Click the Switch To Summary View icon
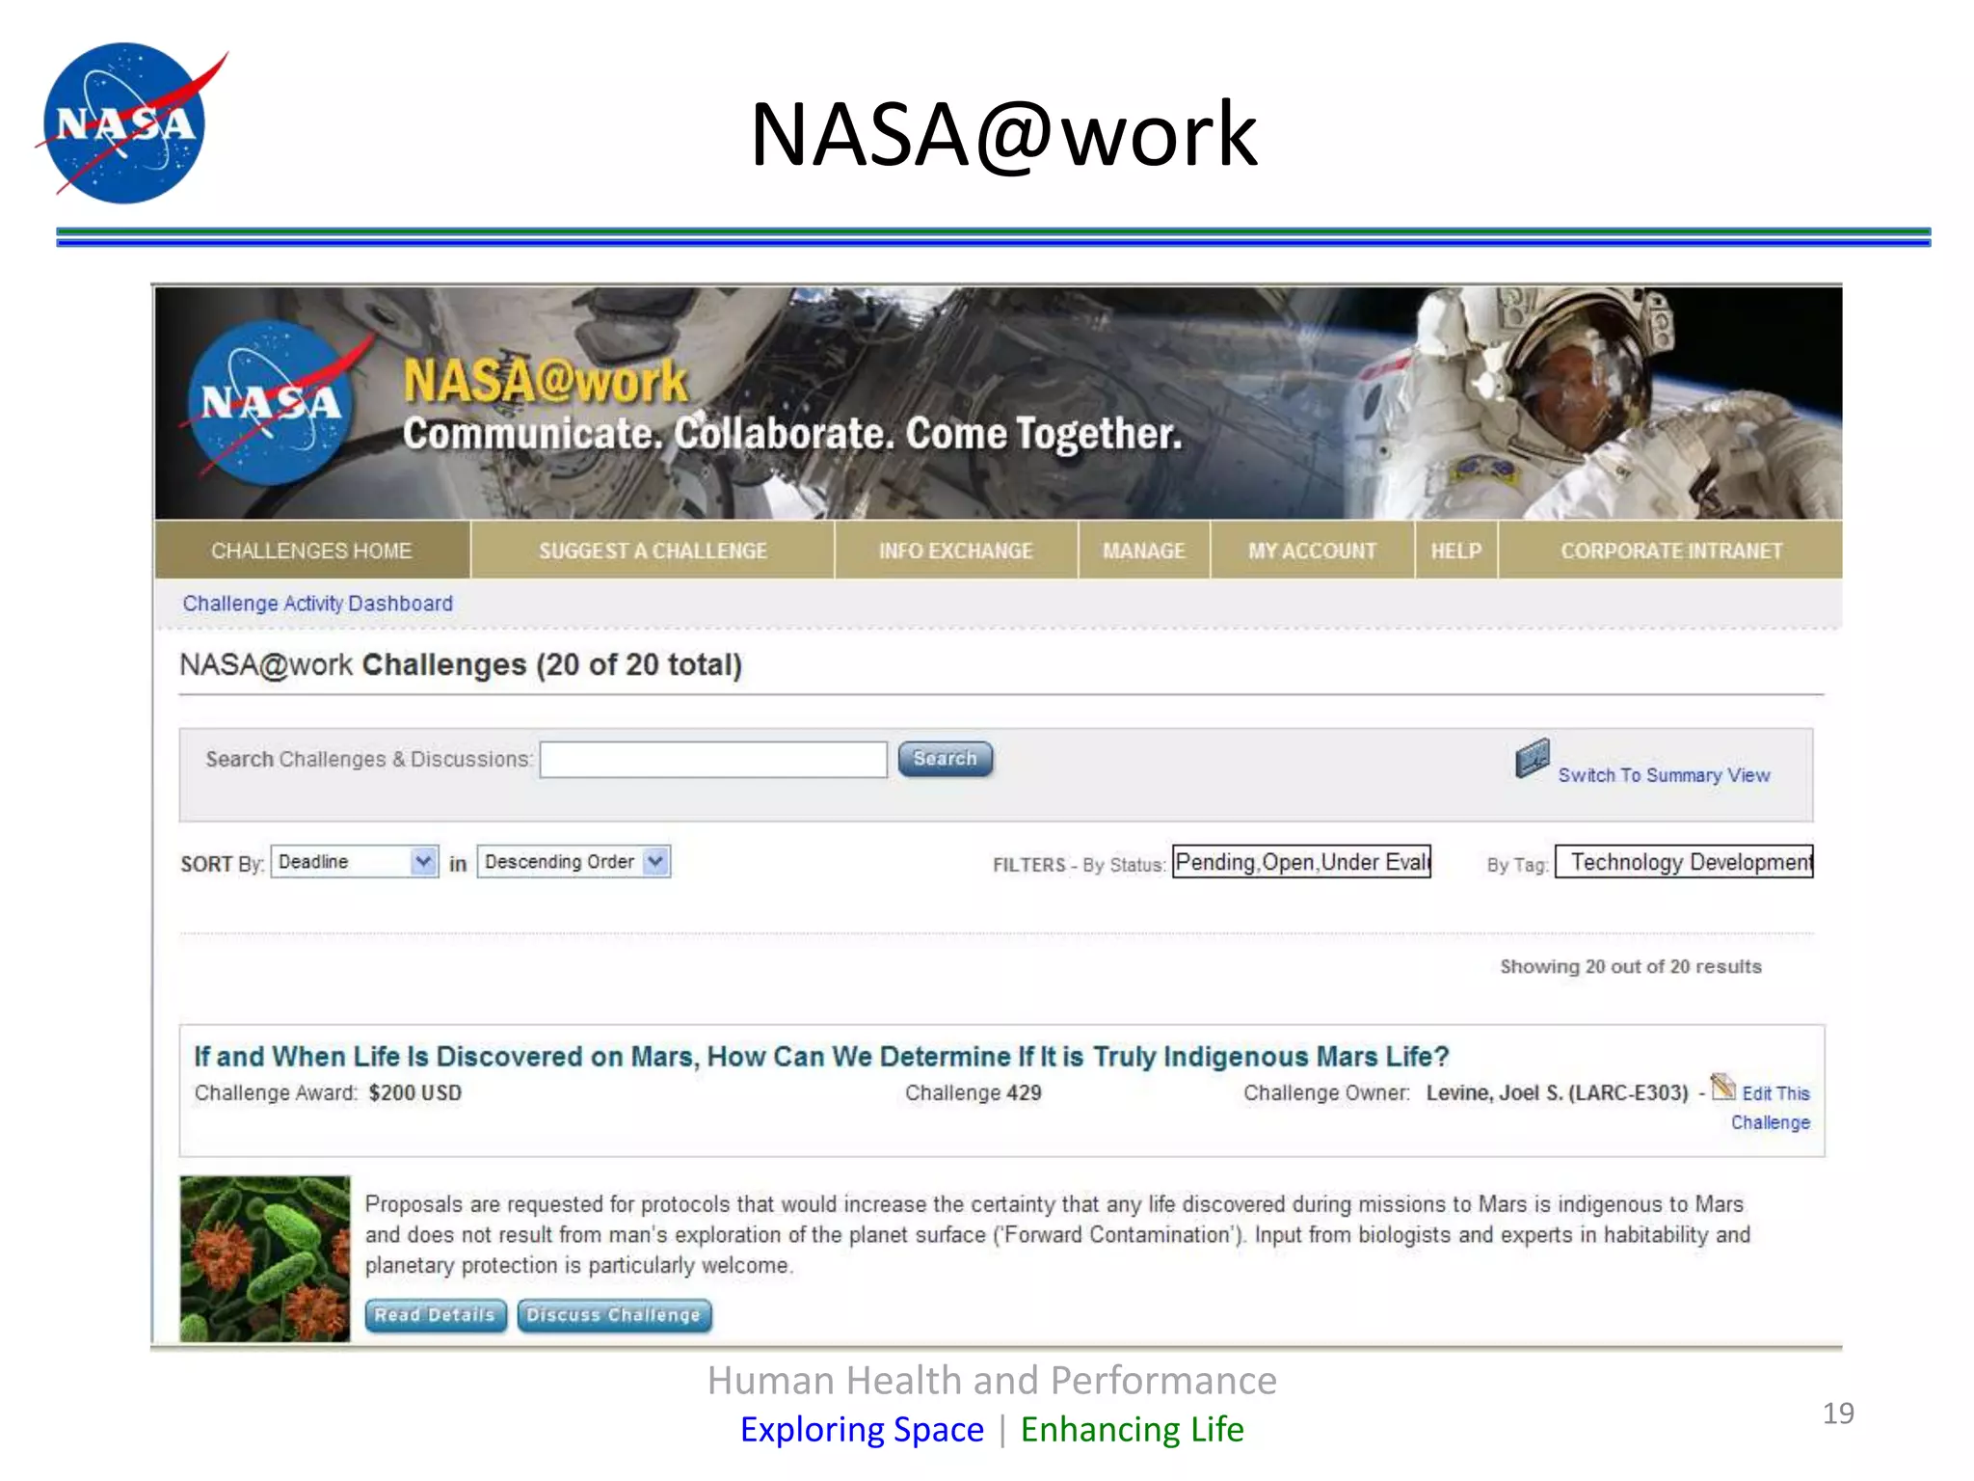 [1532, 758]
